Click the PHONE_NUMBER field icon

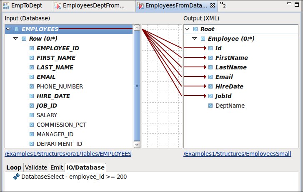(32, 86)
